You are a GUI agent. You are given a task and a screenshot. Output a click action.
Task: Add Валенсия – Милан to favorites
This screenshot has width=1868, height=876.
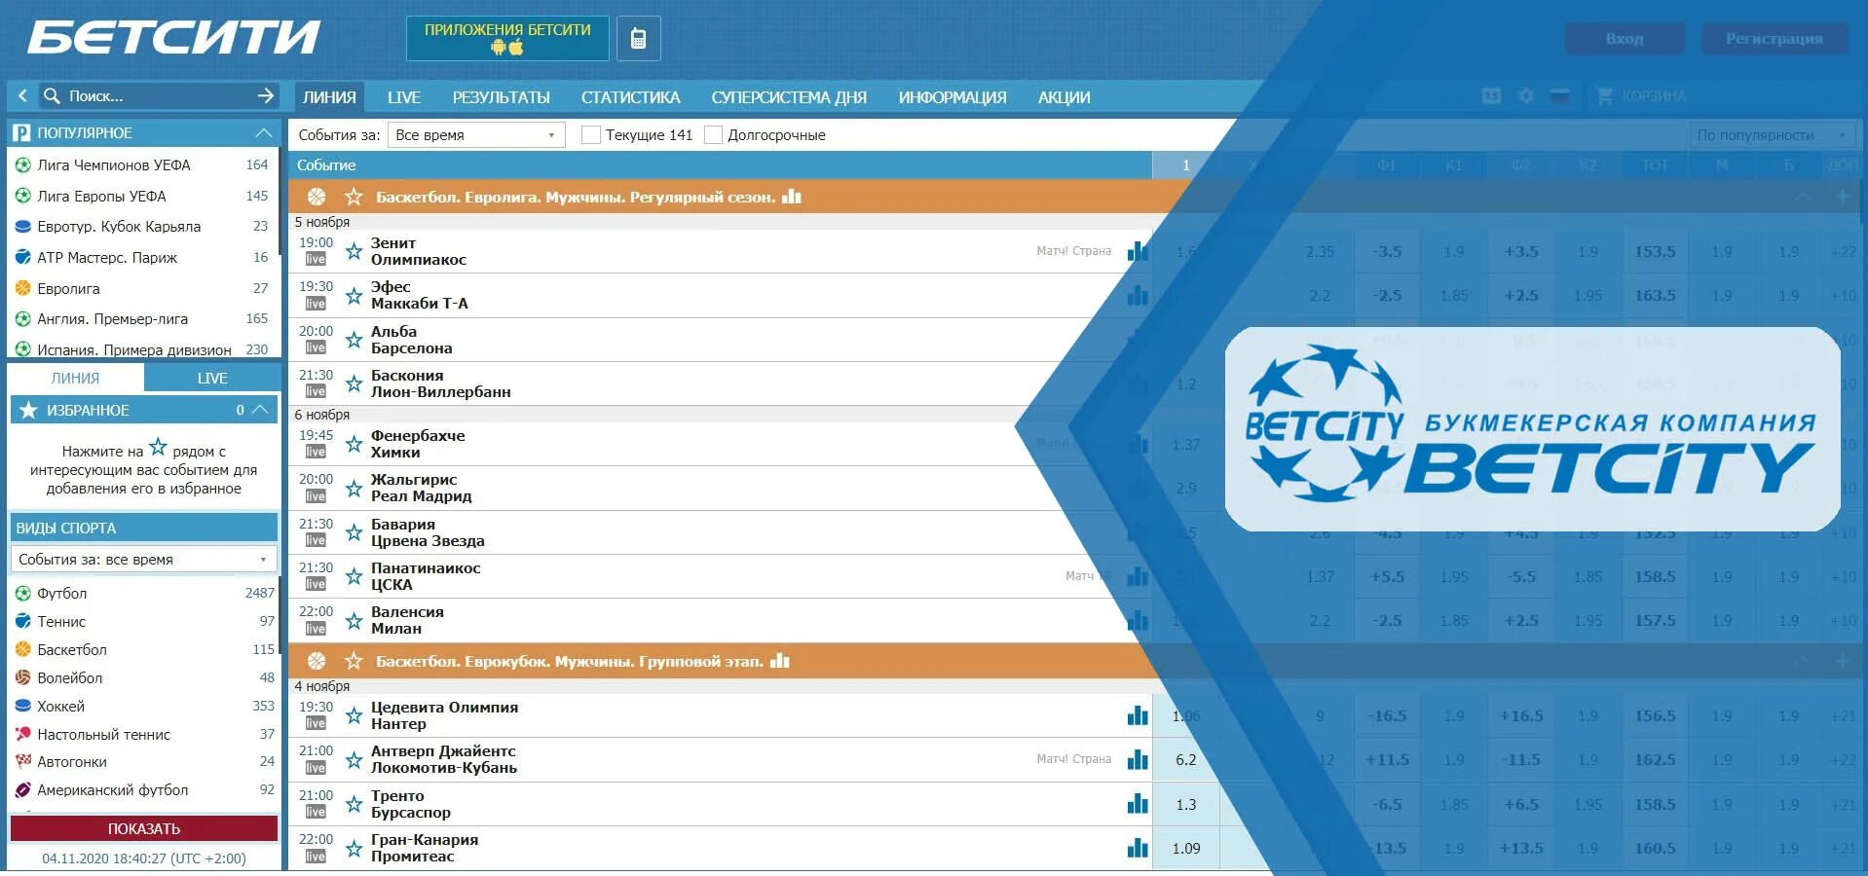click(354, 620)
